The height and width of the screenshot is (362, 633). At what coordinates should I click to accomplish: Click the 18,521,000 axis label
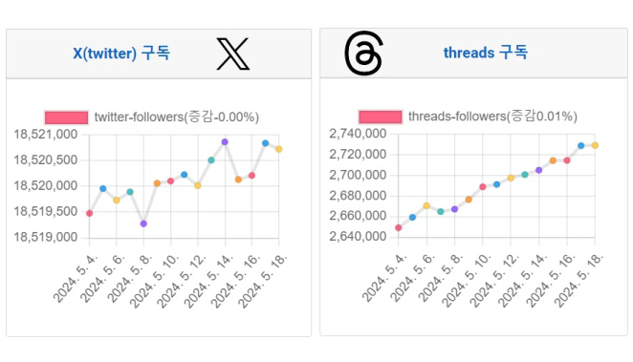(x=46, y=135)
